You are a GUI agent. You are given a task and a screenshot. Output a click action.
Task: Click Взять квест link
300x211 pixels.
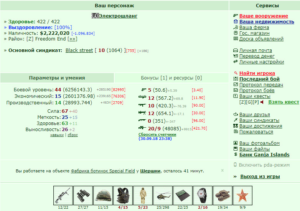[284, 102]
